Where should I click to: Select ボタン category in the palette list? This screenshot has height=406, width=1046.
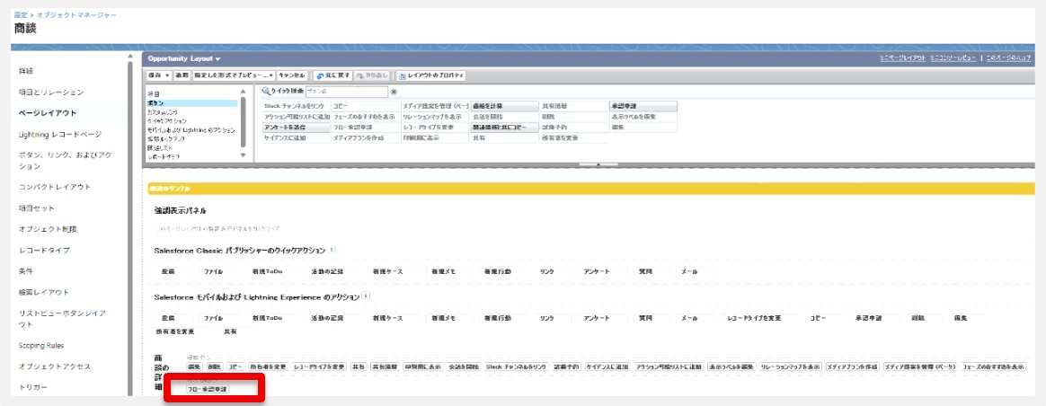(x=155, y=103)
